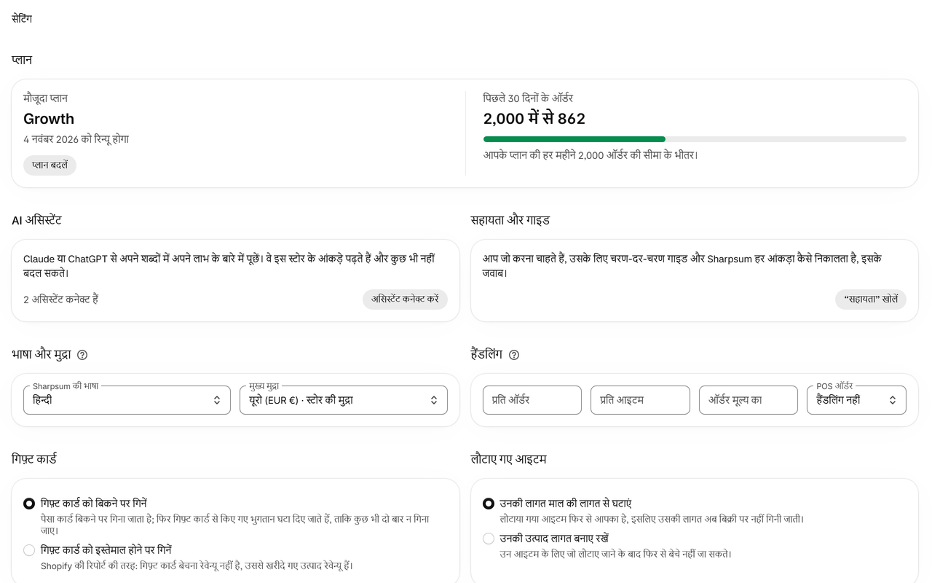Click 2 असिस्टेंट कनेक्ट हैं text

pos(61,300)
